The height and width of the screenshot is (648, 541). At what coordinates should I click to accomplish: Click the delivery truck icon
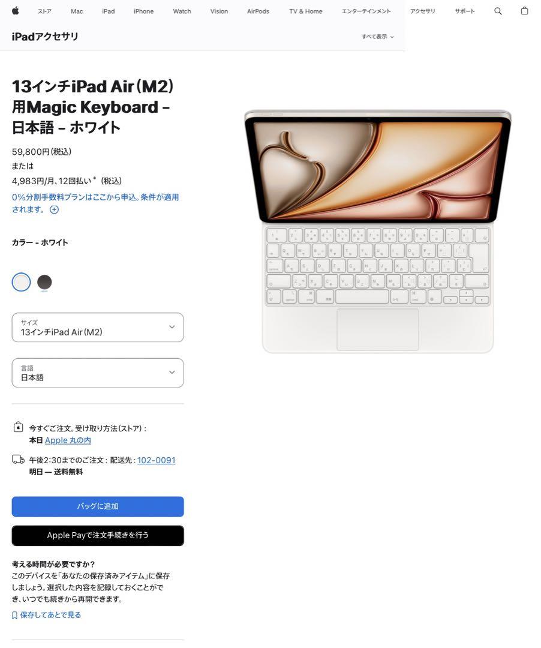(18, 459)
